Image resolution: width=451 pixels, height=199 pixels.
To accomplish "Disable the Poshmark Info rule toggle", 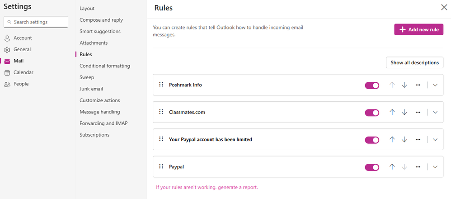I will [372, 85].
